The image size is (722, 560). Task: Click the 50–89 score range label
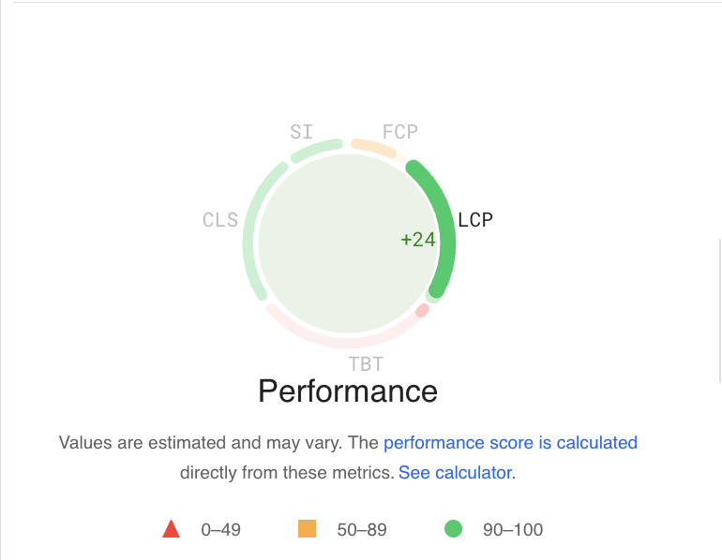point(362,530)
